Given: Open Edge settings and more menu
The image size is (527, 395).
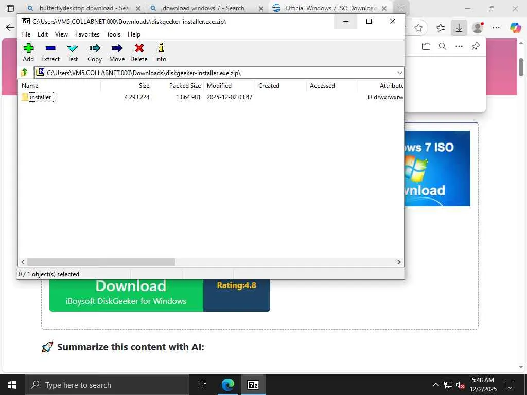Looking at the screenshot, I should 496,28.
